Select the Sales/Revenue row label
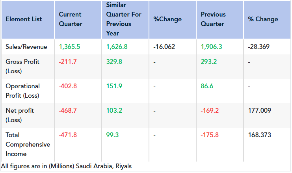The height and width of the screenshot is (173, 292). [26, 47]
